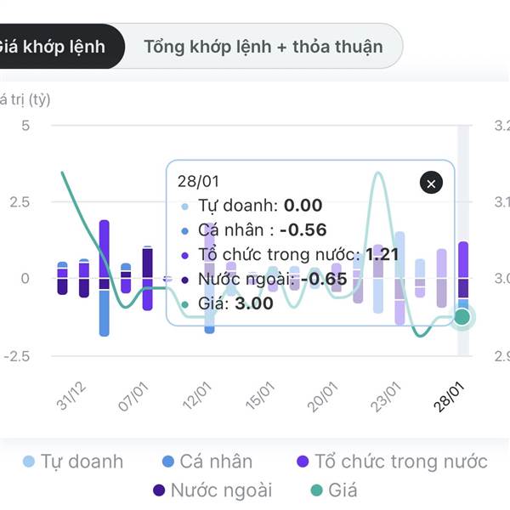Select Tổng khớp lệnh + thỏa thuận tab
510x510 pixels.
[263, 46]
